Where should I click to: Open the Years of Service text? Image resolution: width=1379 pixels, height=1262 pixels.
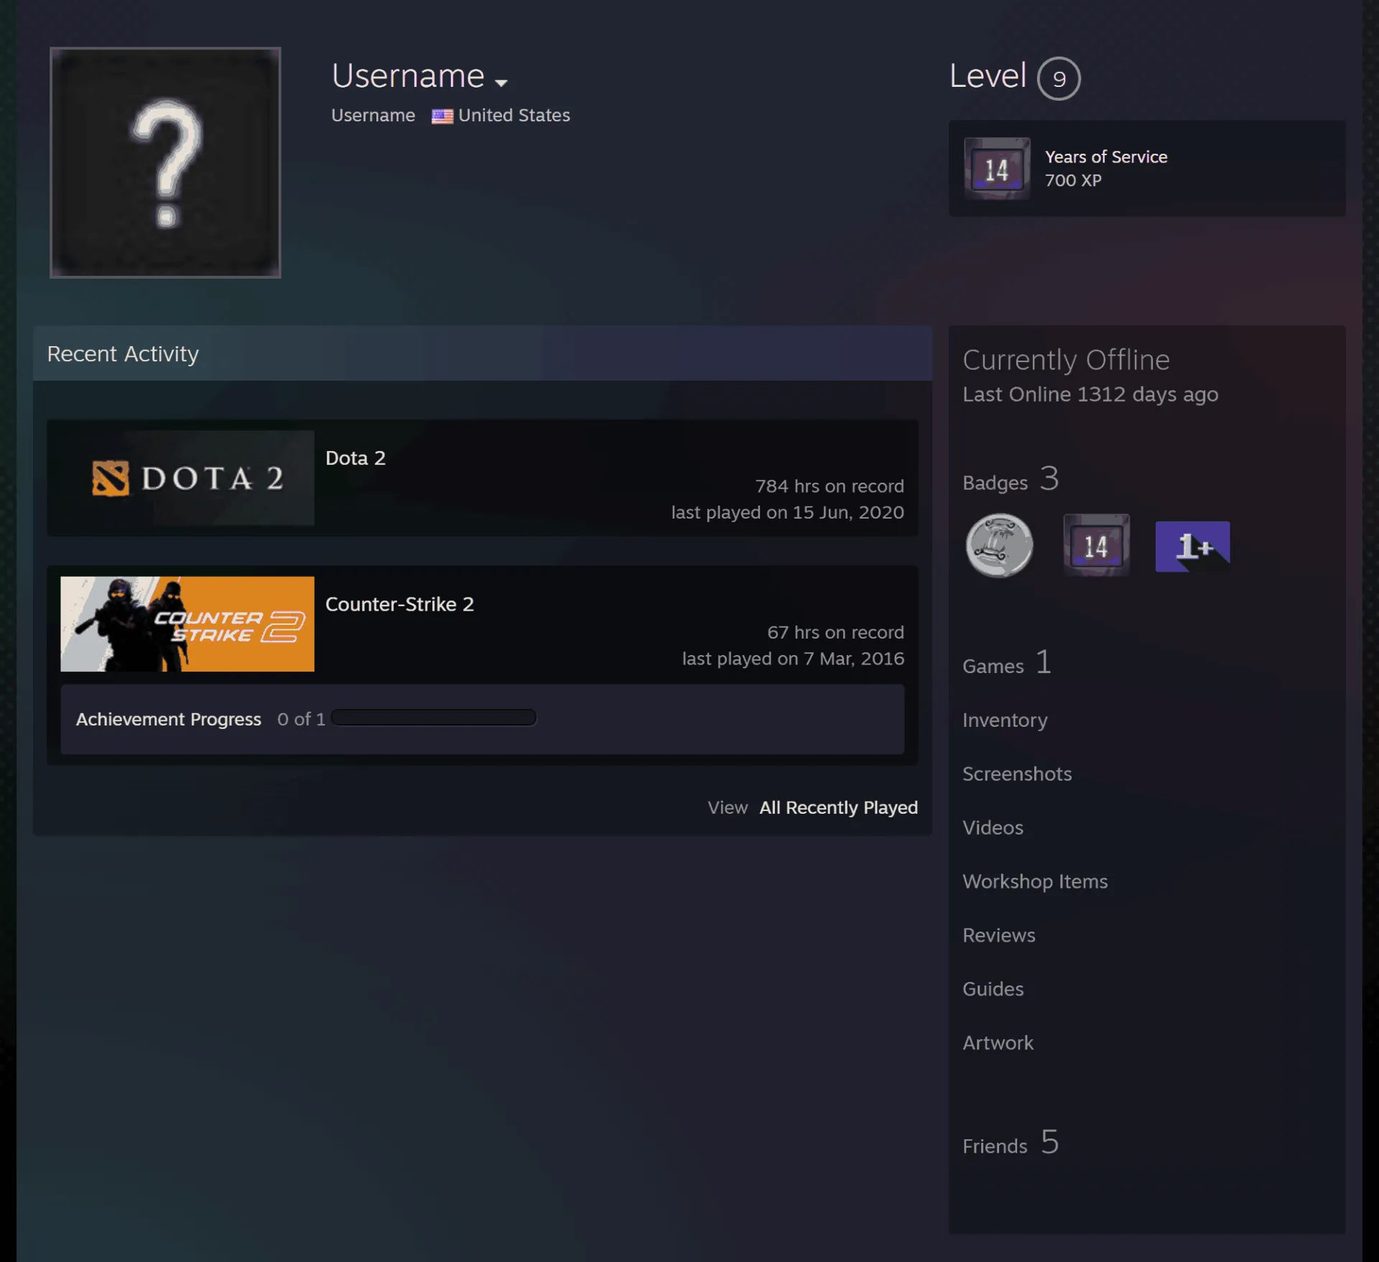pos(1105,157)
